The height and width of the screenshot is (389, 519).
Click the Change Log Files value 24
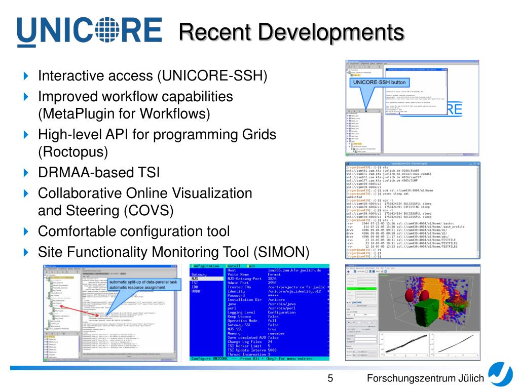coord(270,342)
